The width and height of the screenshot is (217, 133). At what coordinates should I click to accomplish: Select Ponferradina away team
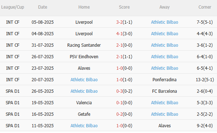pyautogui.click(x=164, y=80)
